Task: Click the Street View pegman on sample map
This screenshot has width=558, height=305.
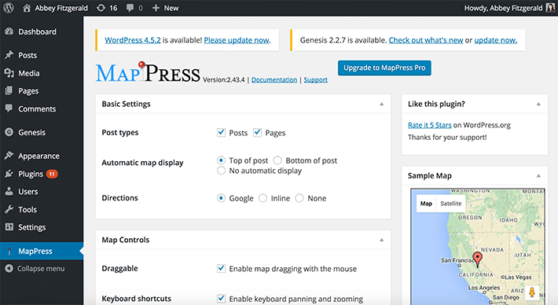Action: pyautogui.click(x=532, y=292)
